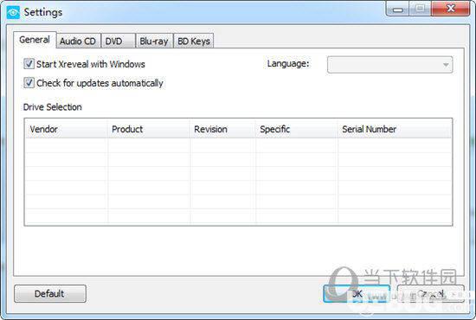Disable Check for updates automatically
The height and width of the screenshot is (320, 476).
pyautogui.click(x=29, y=83)
